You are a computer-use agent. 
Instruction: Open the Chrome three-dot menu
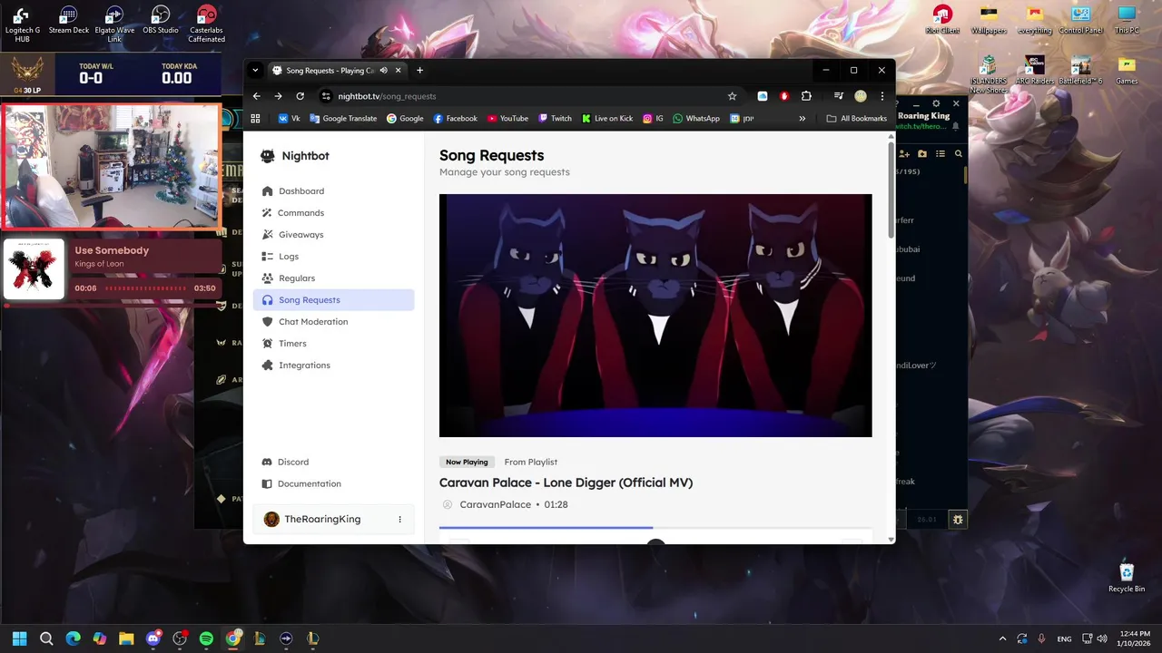[x=881, y=96]
